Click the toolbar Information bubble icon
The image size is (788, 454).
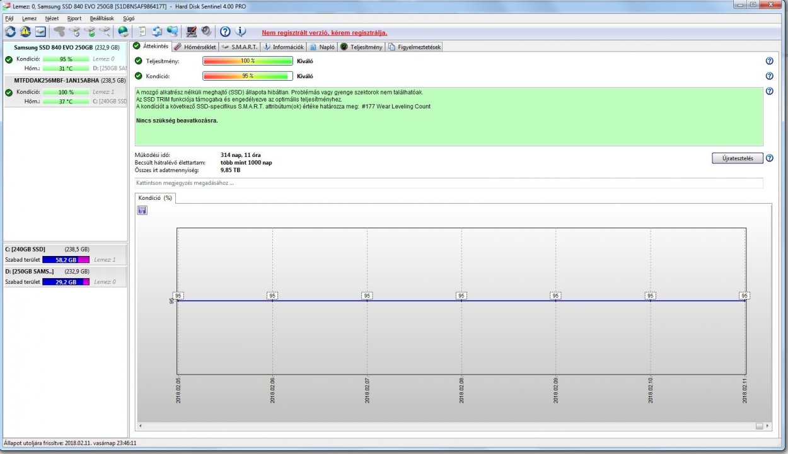click(x=240, y=32)
